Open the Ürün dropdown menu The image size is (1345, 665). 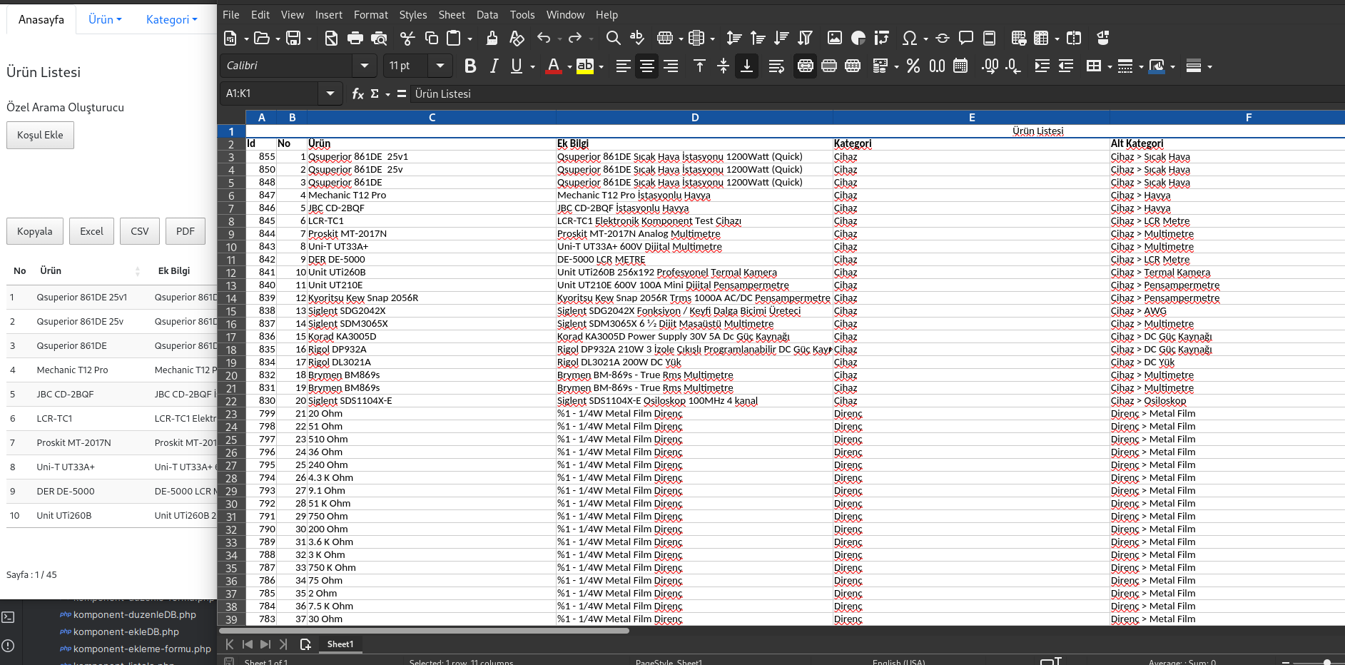(x=105, y=20)
